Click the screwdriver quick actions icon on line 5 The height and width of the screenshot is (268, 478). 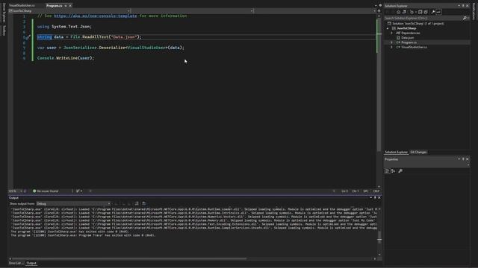point(28,37)
